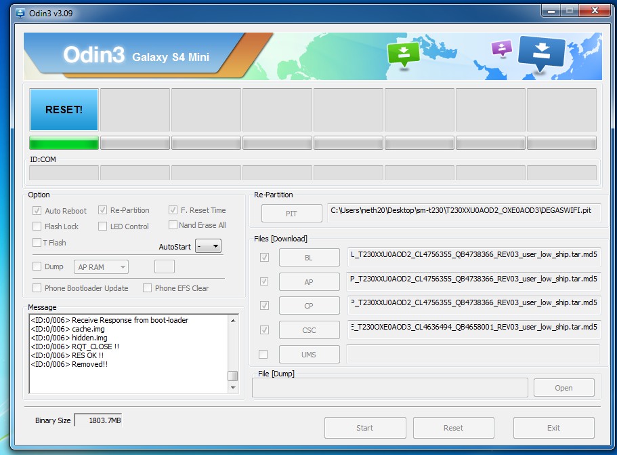The height and width of the screenshot is (455, 617).
Task: Click the 'RES OK !!' log line
Action: [67, 355]
